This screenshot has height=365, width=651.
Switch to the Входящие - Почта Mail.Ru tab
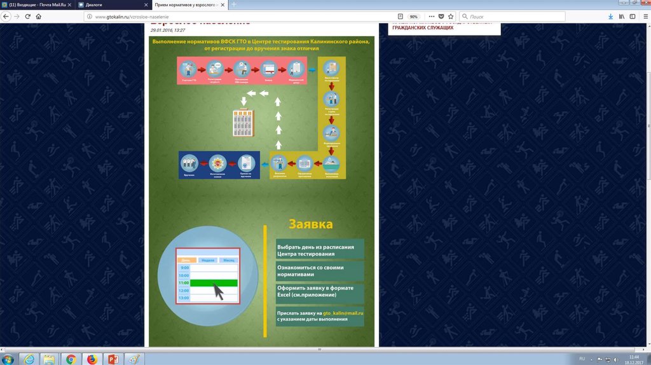(36, 5)
